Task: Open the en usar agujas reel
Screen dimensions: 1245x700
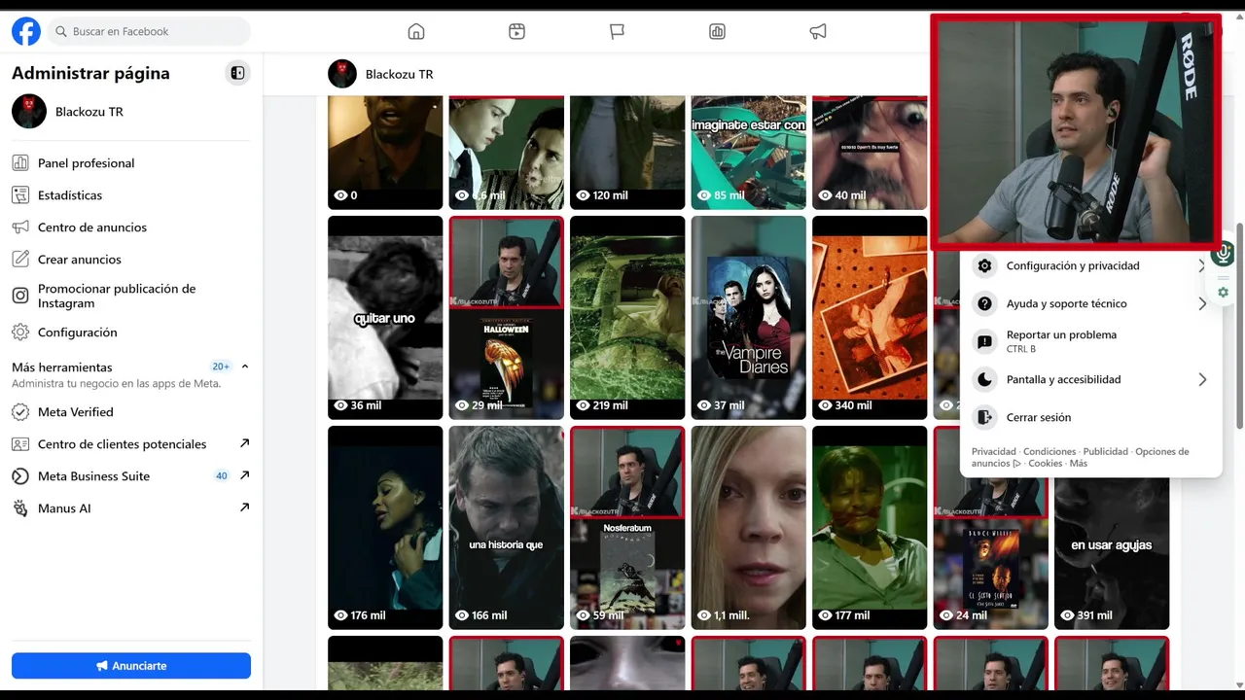Action: click(x=1112, y=554)
